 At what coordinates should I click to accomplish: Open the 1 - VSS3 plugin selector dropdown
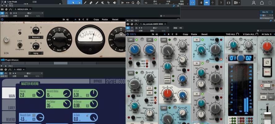point(19,69)
